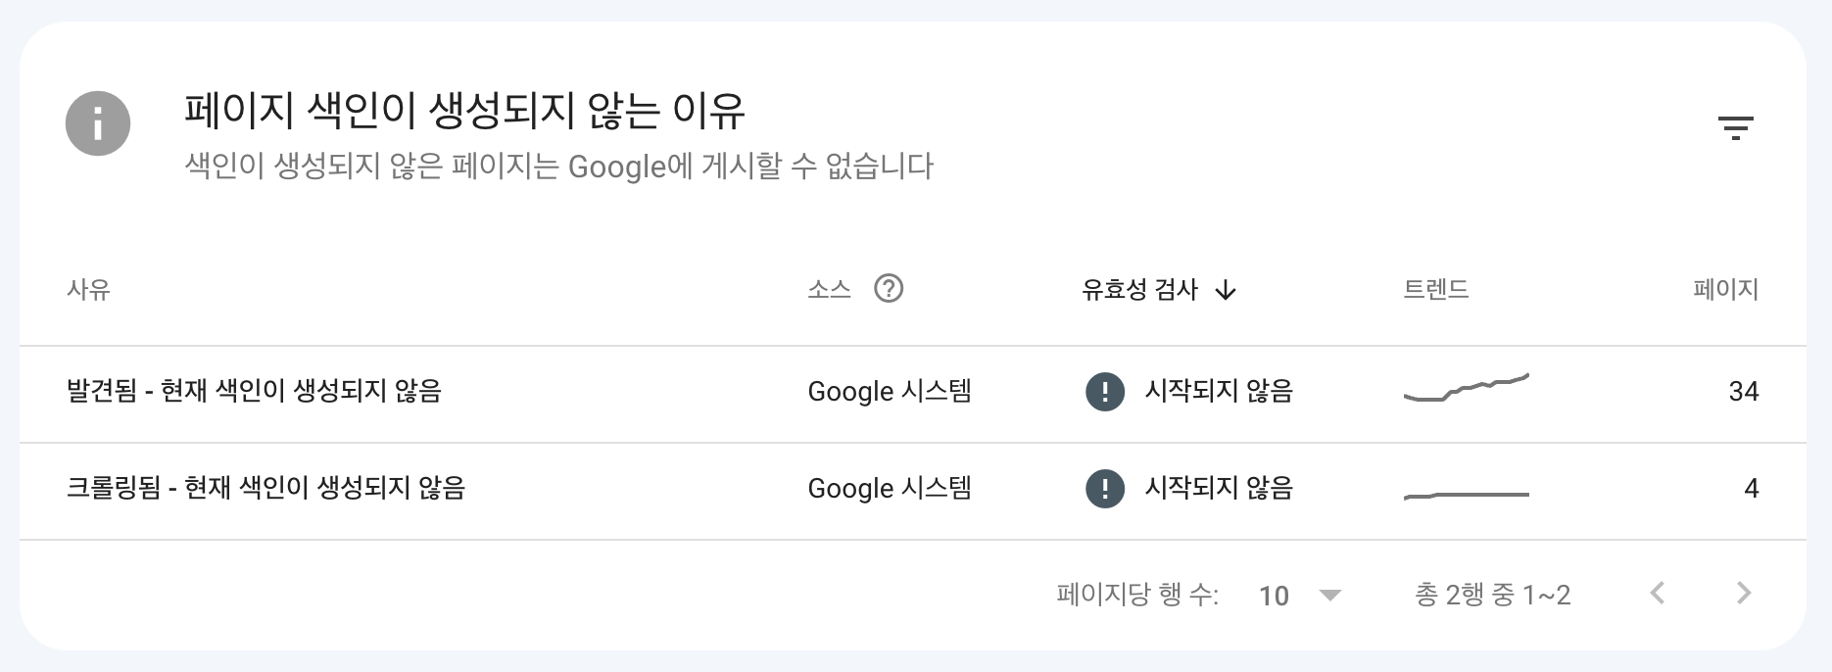The image size is (1832, 672).
Task: Click the trend sparkline for 크롤링됨 row
Action: pos(1467,492)
